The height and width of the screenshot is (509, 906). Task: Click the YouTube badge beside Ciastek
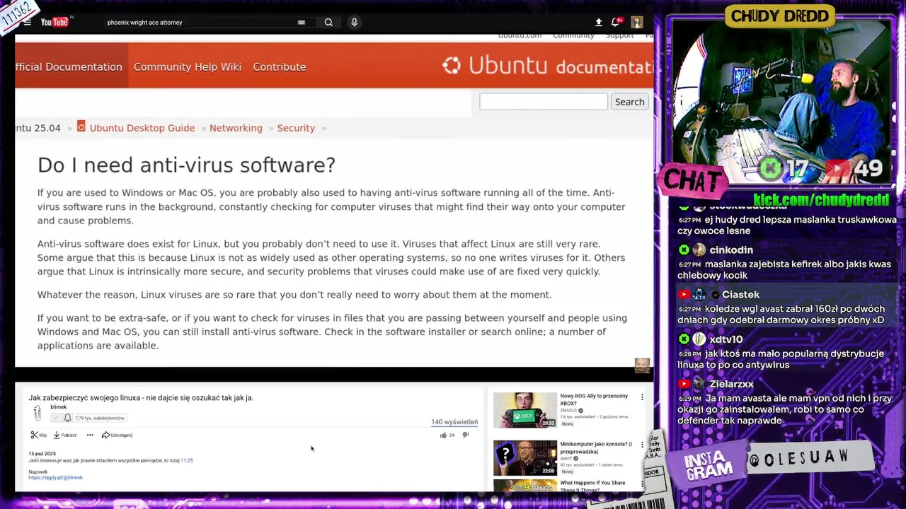[x=684, y=295]
